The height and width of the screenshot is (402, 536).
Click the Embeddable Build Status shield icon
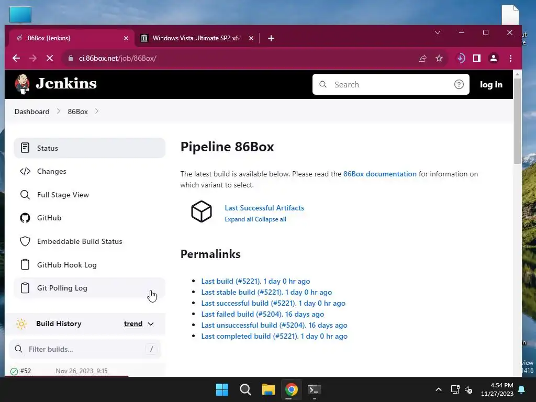point(25,241)
